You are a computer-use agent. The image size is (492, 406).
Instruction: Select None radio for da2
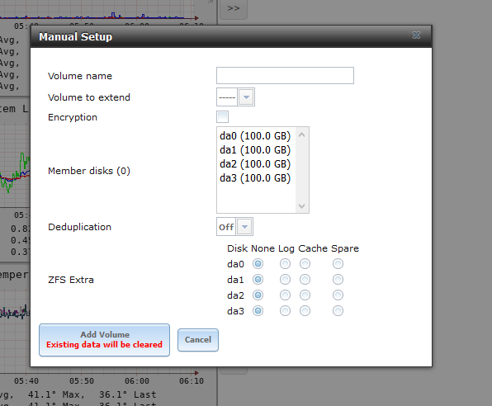pyautogui.click(x=258, y=295)
